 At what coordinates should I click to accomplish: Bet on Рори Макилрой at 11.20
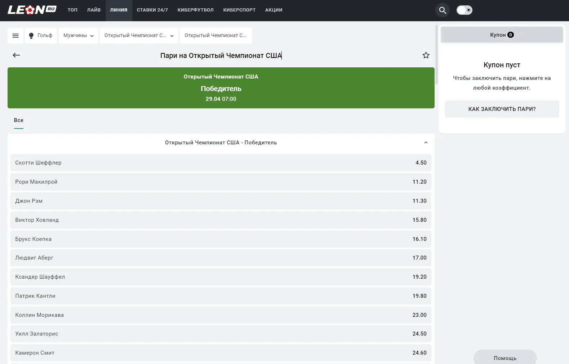[221, 182]
